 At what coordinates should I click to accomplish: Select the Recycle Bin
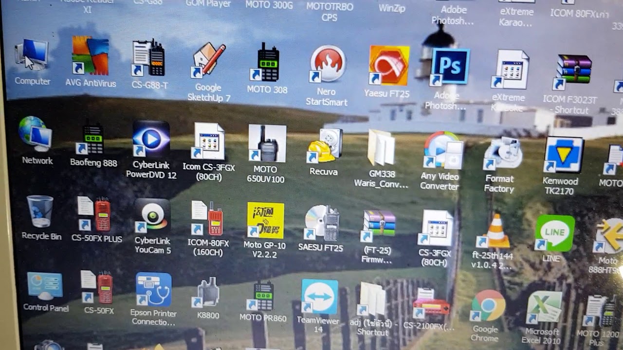click(40, 211)
